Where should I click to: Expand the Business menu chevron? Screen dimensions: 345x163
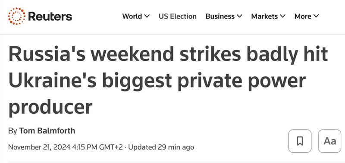(239, 16)
